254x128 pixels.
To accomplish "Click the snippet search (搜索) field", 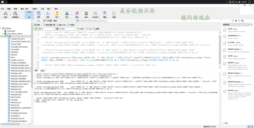I will coord(237,123).
